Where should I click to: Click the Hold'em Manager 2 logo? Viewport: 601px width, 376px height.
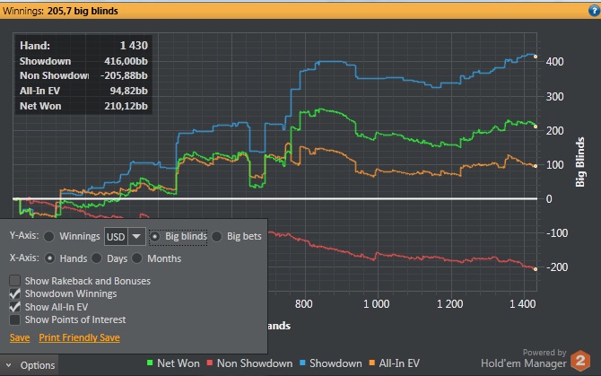click(580, 360)
